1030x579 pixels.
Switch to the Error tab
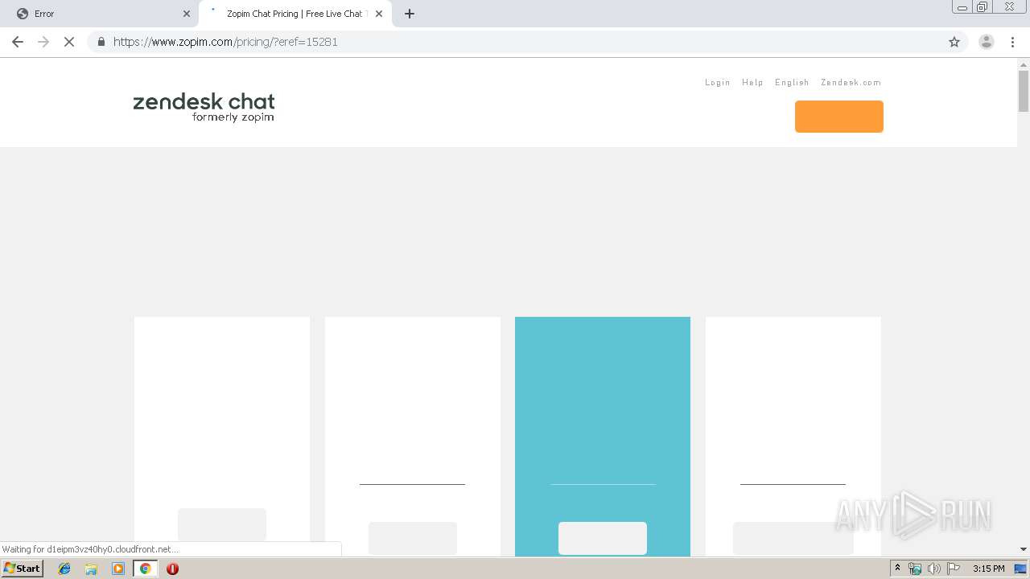(x=100, y=14)
